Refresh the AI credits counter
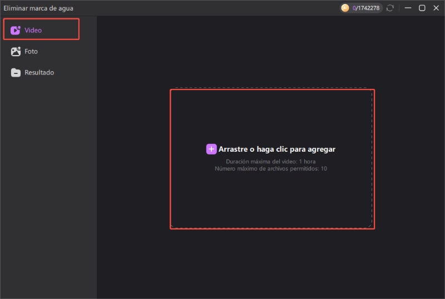 coord(390,8)
